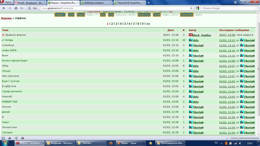Open the _FlexUltra taskbar folder
Image resolution: width=260 pixels, height=146 pixels.
point(91,143)
